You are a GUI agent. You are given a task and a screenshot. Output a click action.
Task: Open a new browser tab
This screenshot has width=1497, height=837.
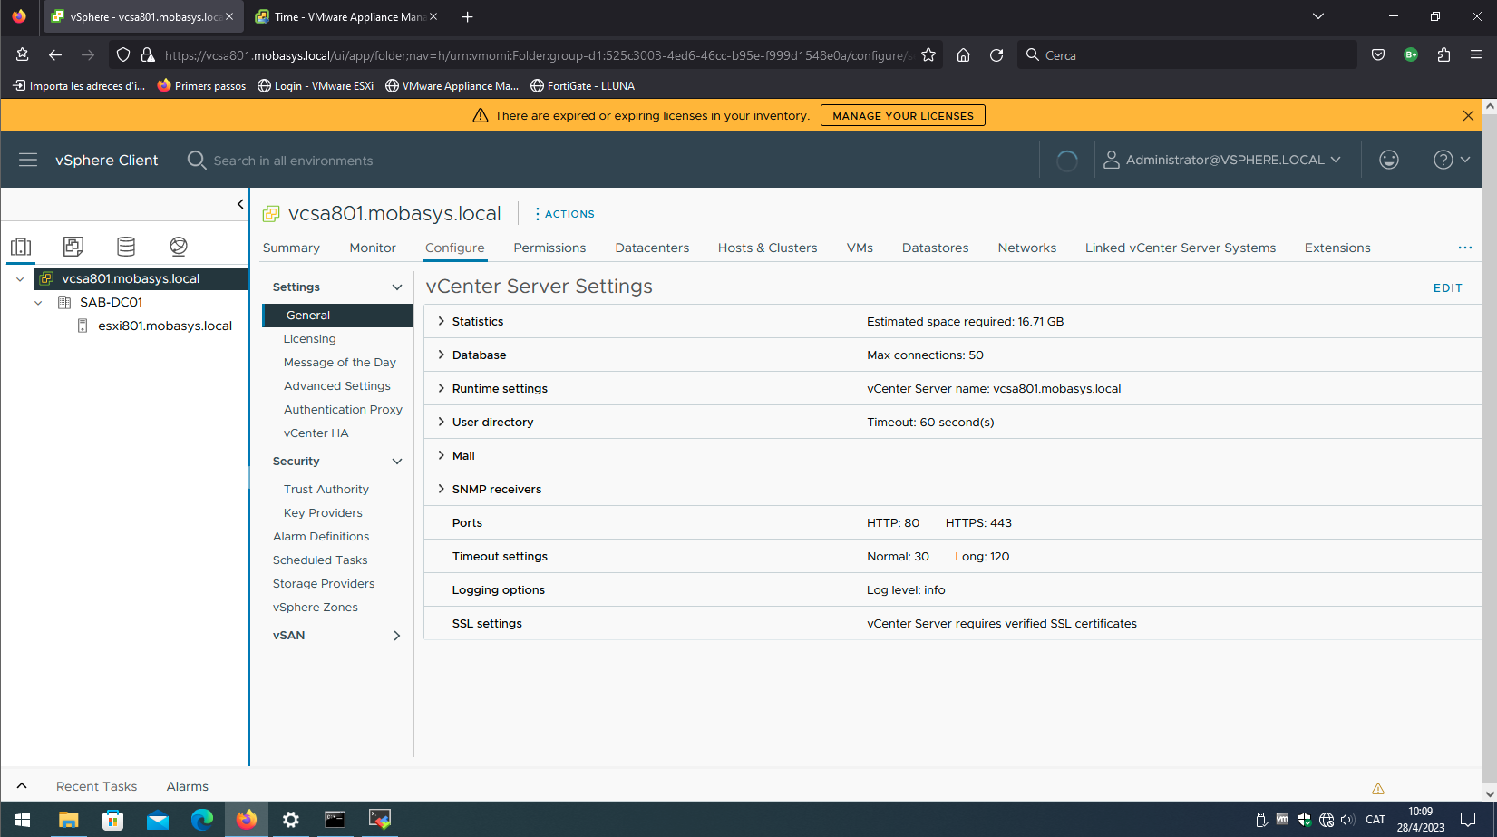click(x=468, y=16)
